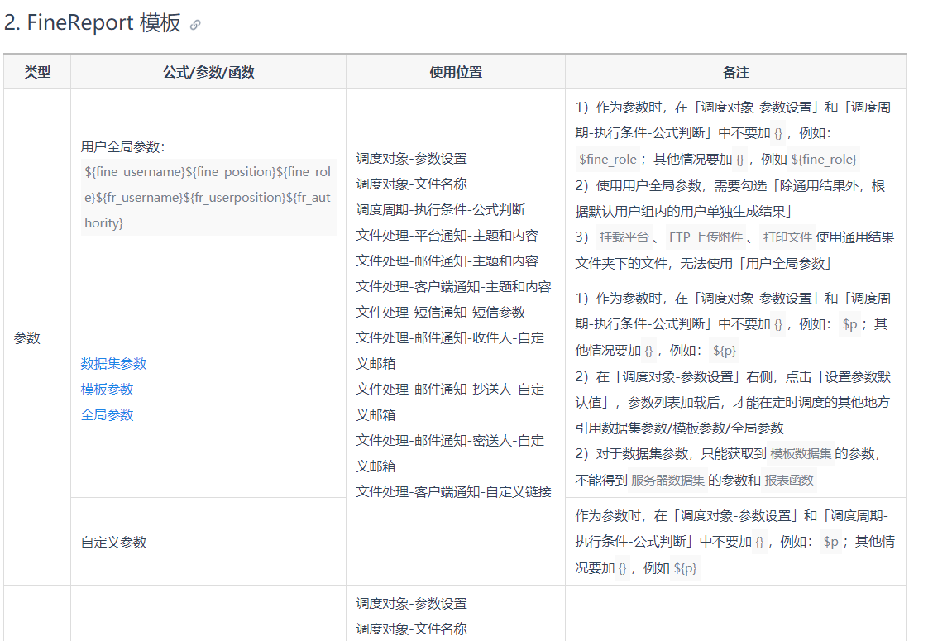Click the 文件处理-邮件通知-抄送人-自定义邮箱 line
Viewport: 952px width, 641px height.
click(450, 402)
